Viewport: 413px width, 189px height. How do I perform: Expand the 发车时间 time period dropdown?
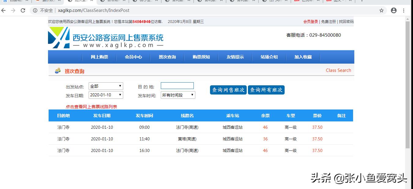[178, 95]
